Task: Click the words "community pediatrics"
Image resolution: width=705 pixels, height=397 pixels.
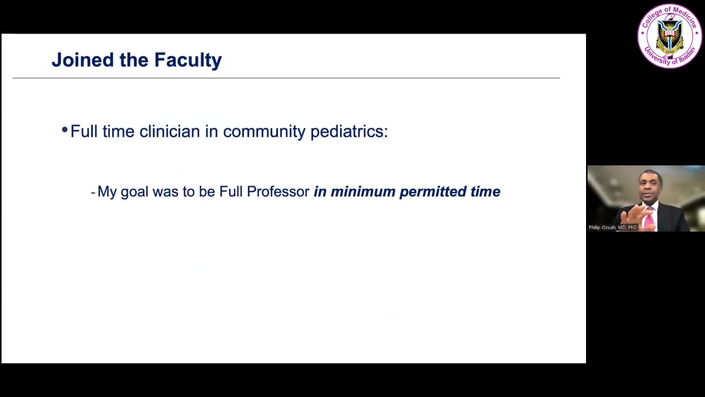Action: (x=305, y=131)
